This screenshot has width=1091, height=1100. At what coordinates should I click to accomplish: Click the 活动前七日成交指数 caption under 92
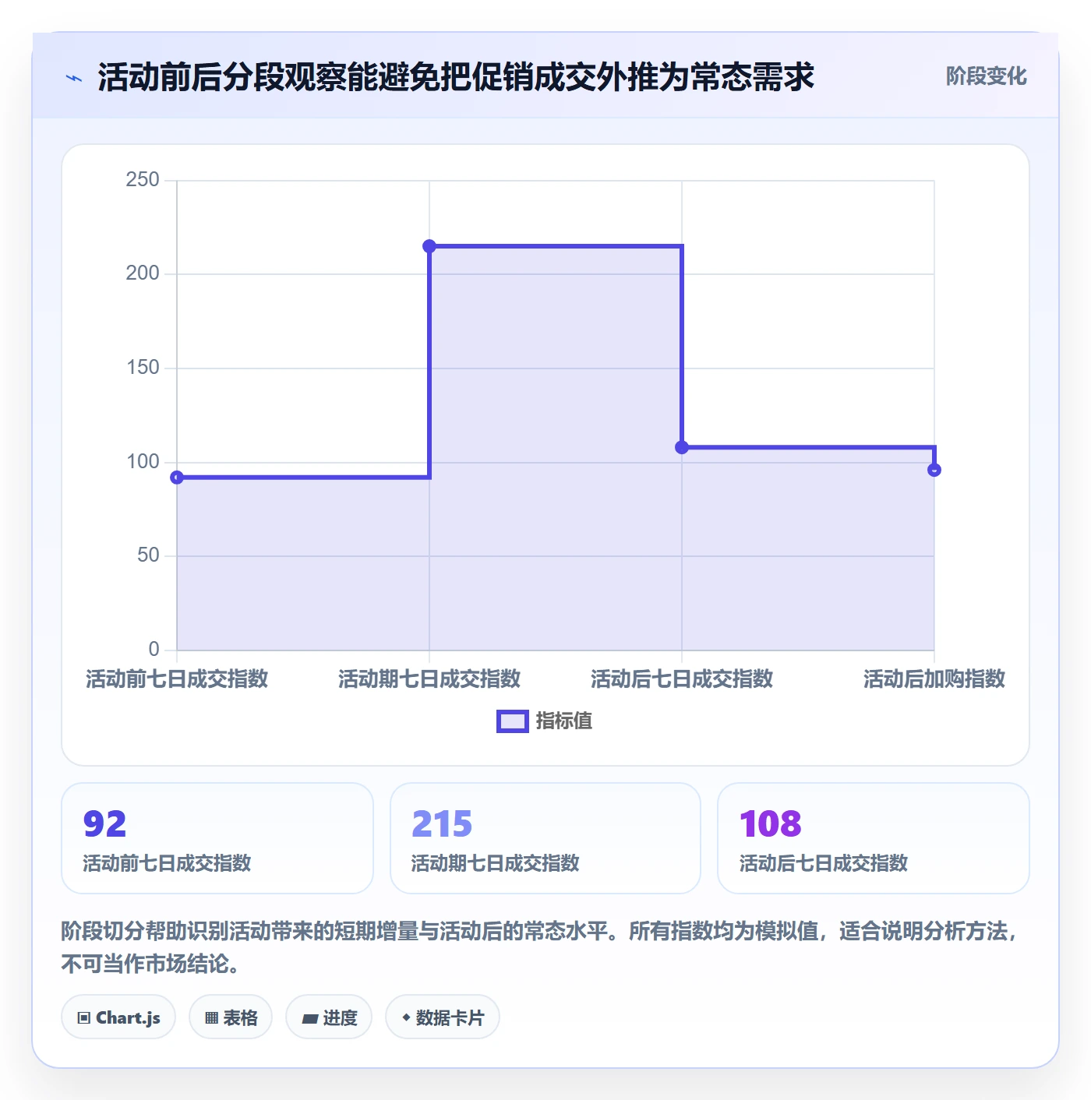click(x=167, y=863)
